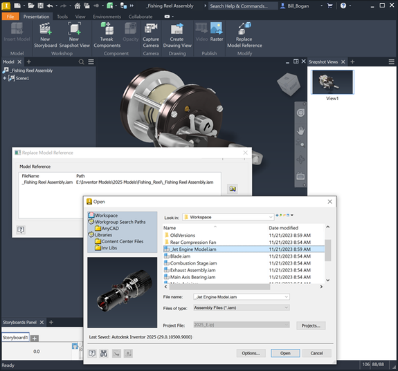Image resolution: width=398 pixels, height=371 pixels.
Task: Click the file list horizontal scrollbar
Action: pyautogui.click(x=219, y=287)
